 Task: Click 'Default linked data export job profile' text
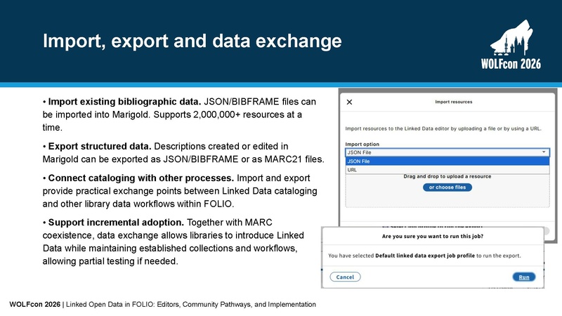coord(425,256)
